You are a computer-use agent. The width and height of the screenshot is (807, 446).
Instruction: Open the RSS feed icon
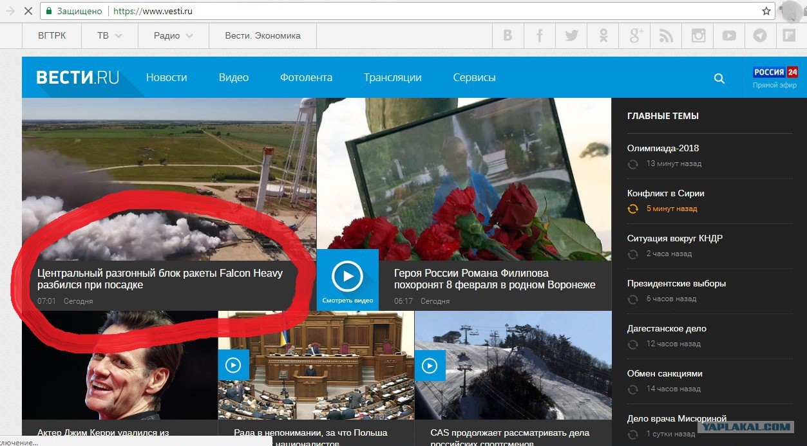pyautogui.click(x=667, y=36)
